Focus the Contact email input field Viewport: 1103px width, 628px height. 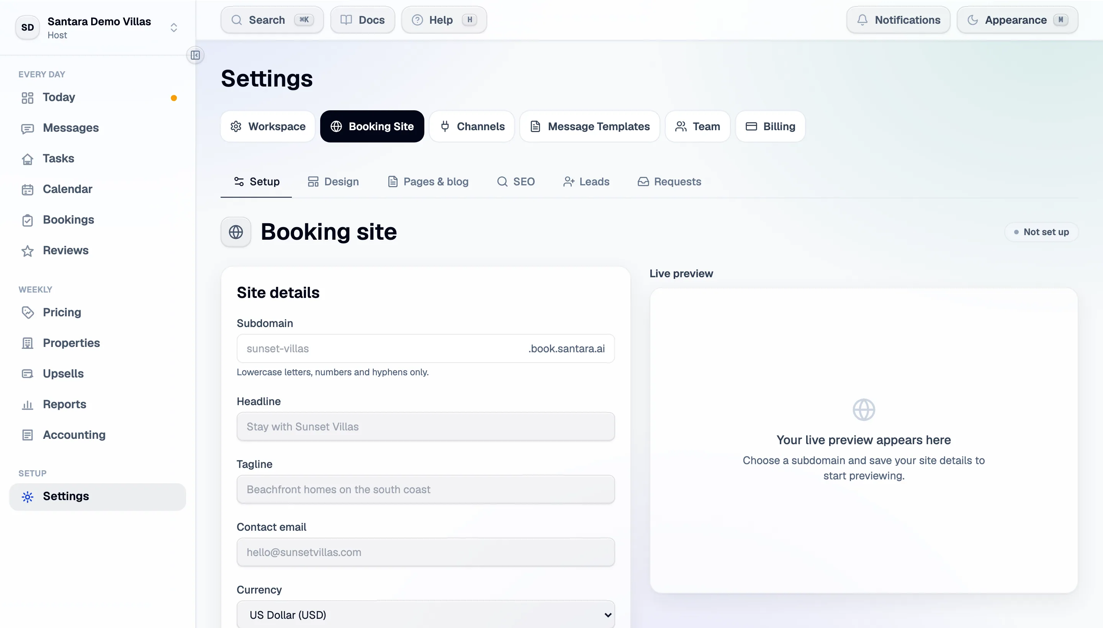point(426,552)
